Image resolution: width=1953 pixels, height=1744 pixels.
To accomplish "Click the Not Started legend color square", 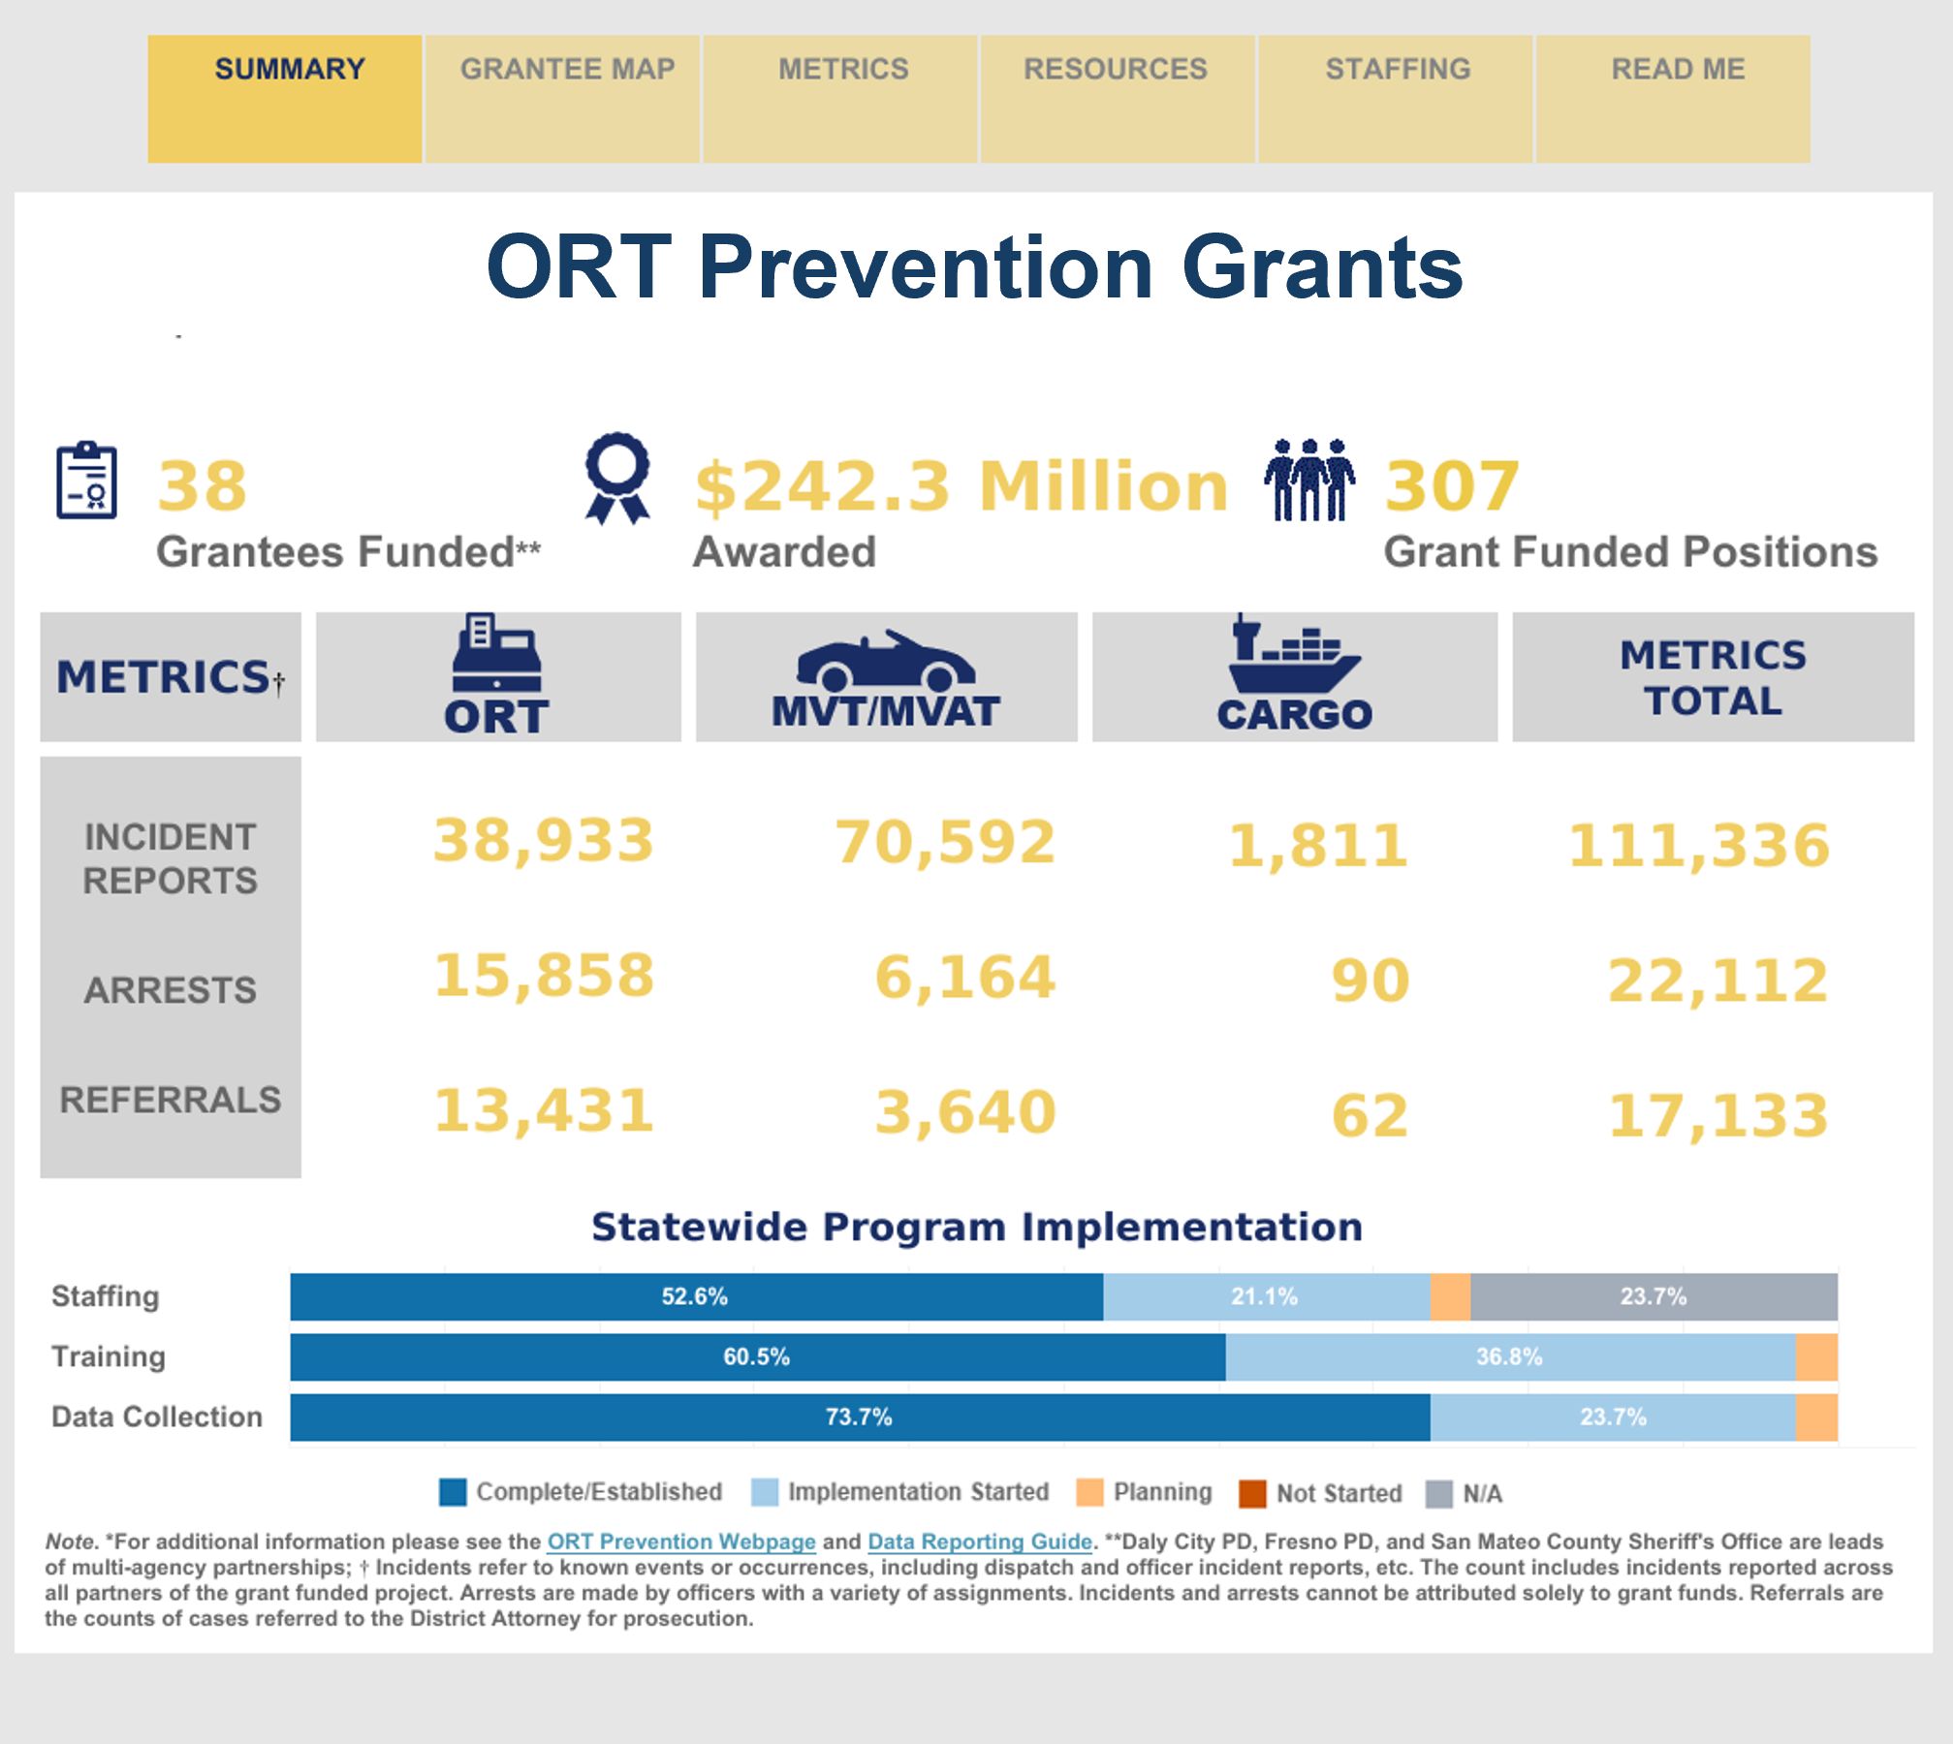I will click(x=1252, y=1493).
